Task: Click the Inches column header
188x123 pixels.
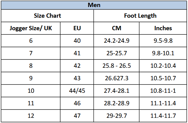Action: [163, 28]
